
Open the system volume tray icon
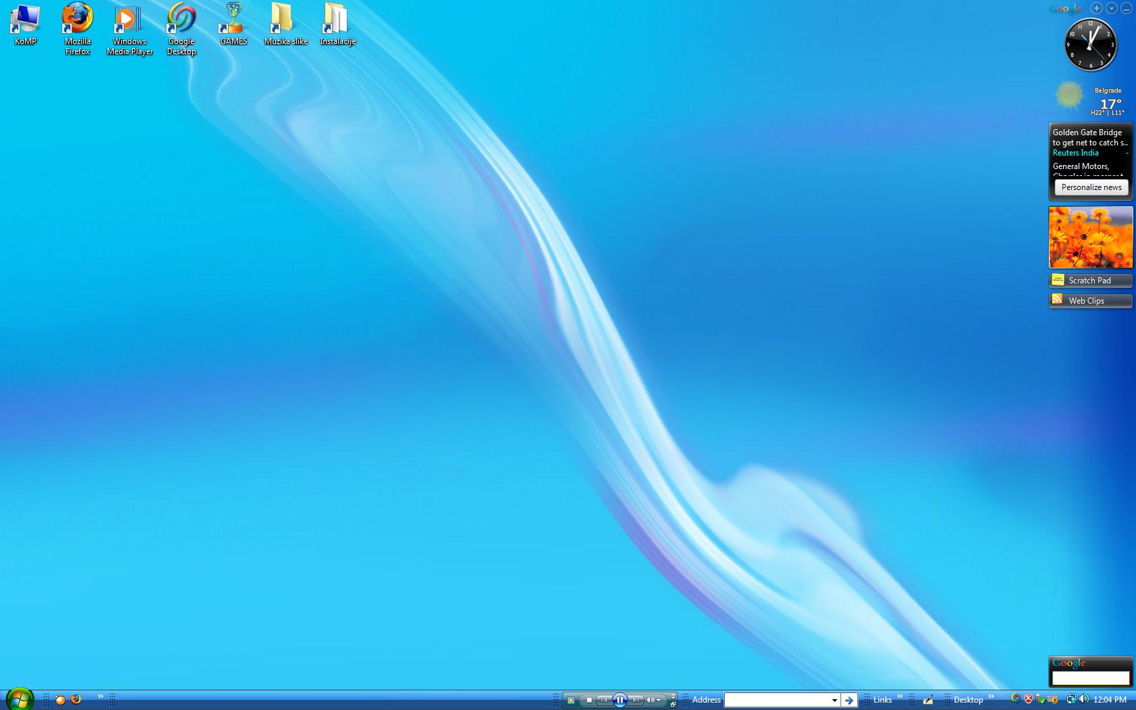[x=1084, y=699]
